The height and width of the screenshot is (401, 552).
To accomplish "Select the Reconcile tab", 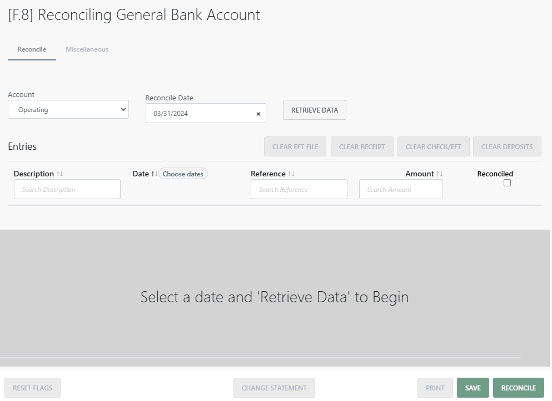I will (x=32, y=49).
